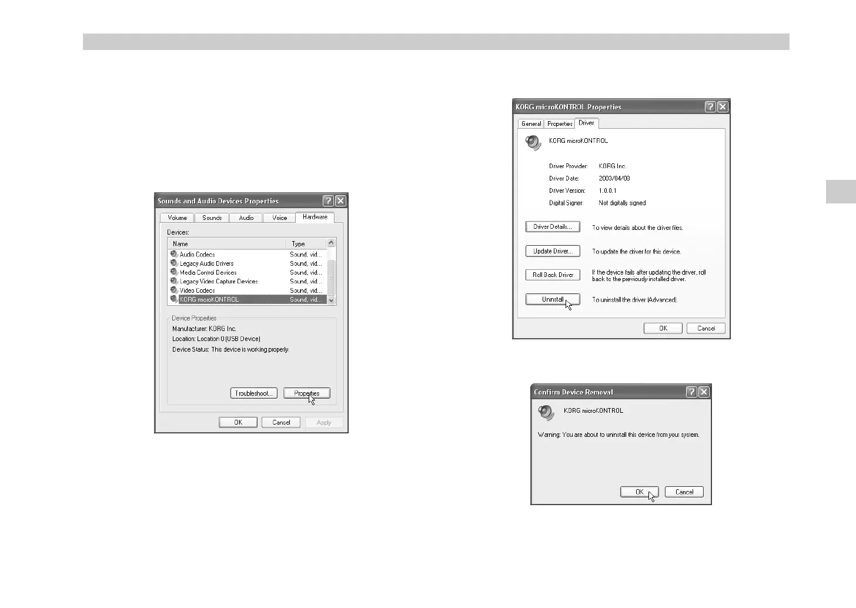Cancel the Confirm Device Removal dialog
Image resolution: width=856 pixels, height=608 pixels.
pos(684,492)
